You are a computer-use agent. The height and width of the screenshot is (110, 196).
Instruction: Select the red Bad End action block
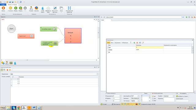coord(26,36)
